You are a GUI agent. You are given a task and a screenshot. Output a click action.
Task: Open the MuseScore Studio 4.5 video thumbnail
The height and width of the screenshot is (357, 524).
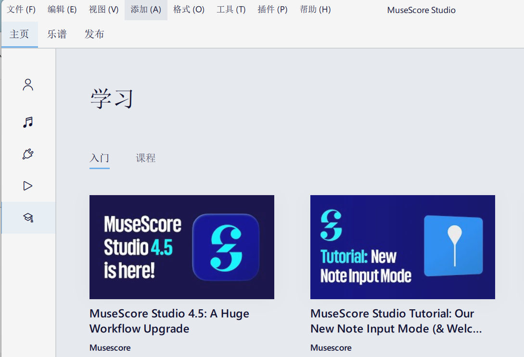point(181,247)
